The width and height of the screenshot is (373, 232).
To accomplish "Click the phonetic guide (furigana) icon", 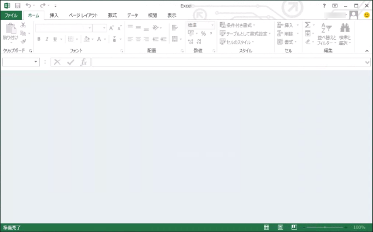I will 114,39.
